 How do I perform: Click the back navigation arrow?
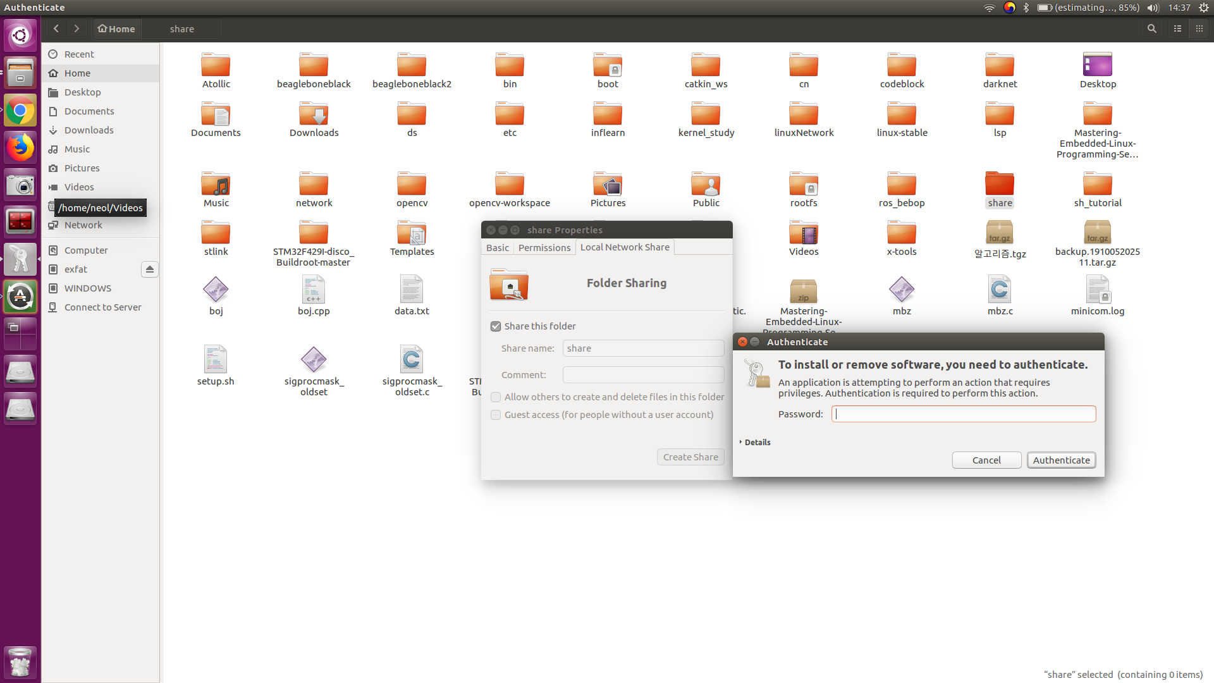(x=56, y=28)
